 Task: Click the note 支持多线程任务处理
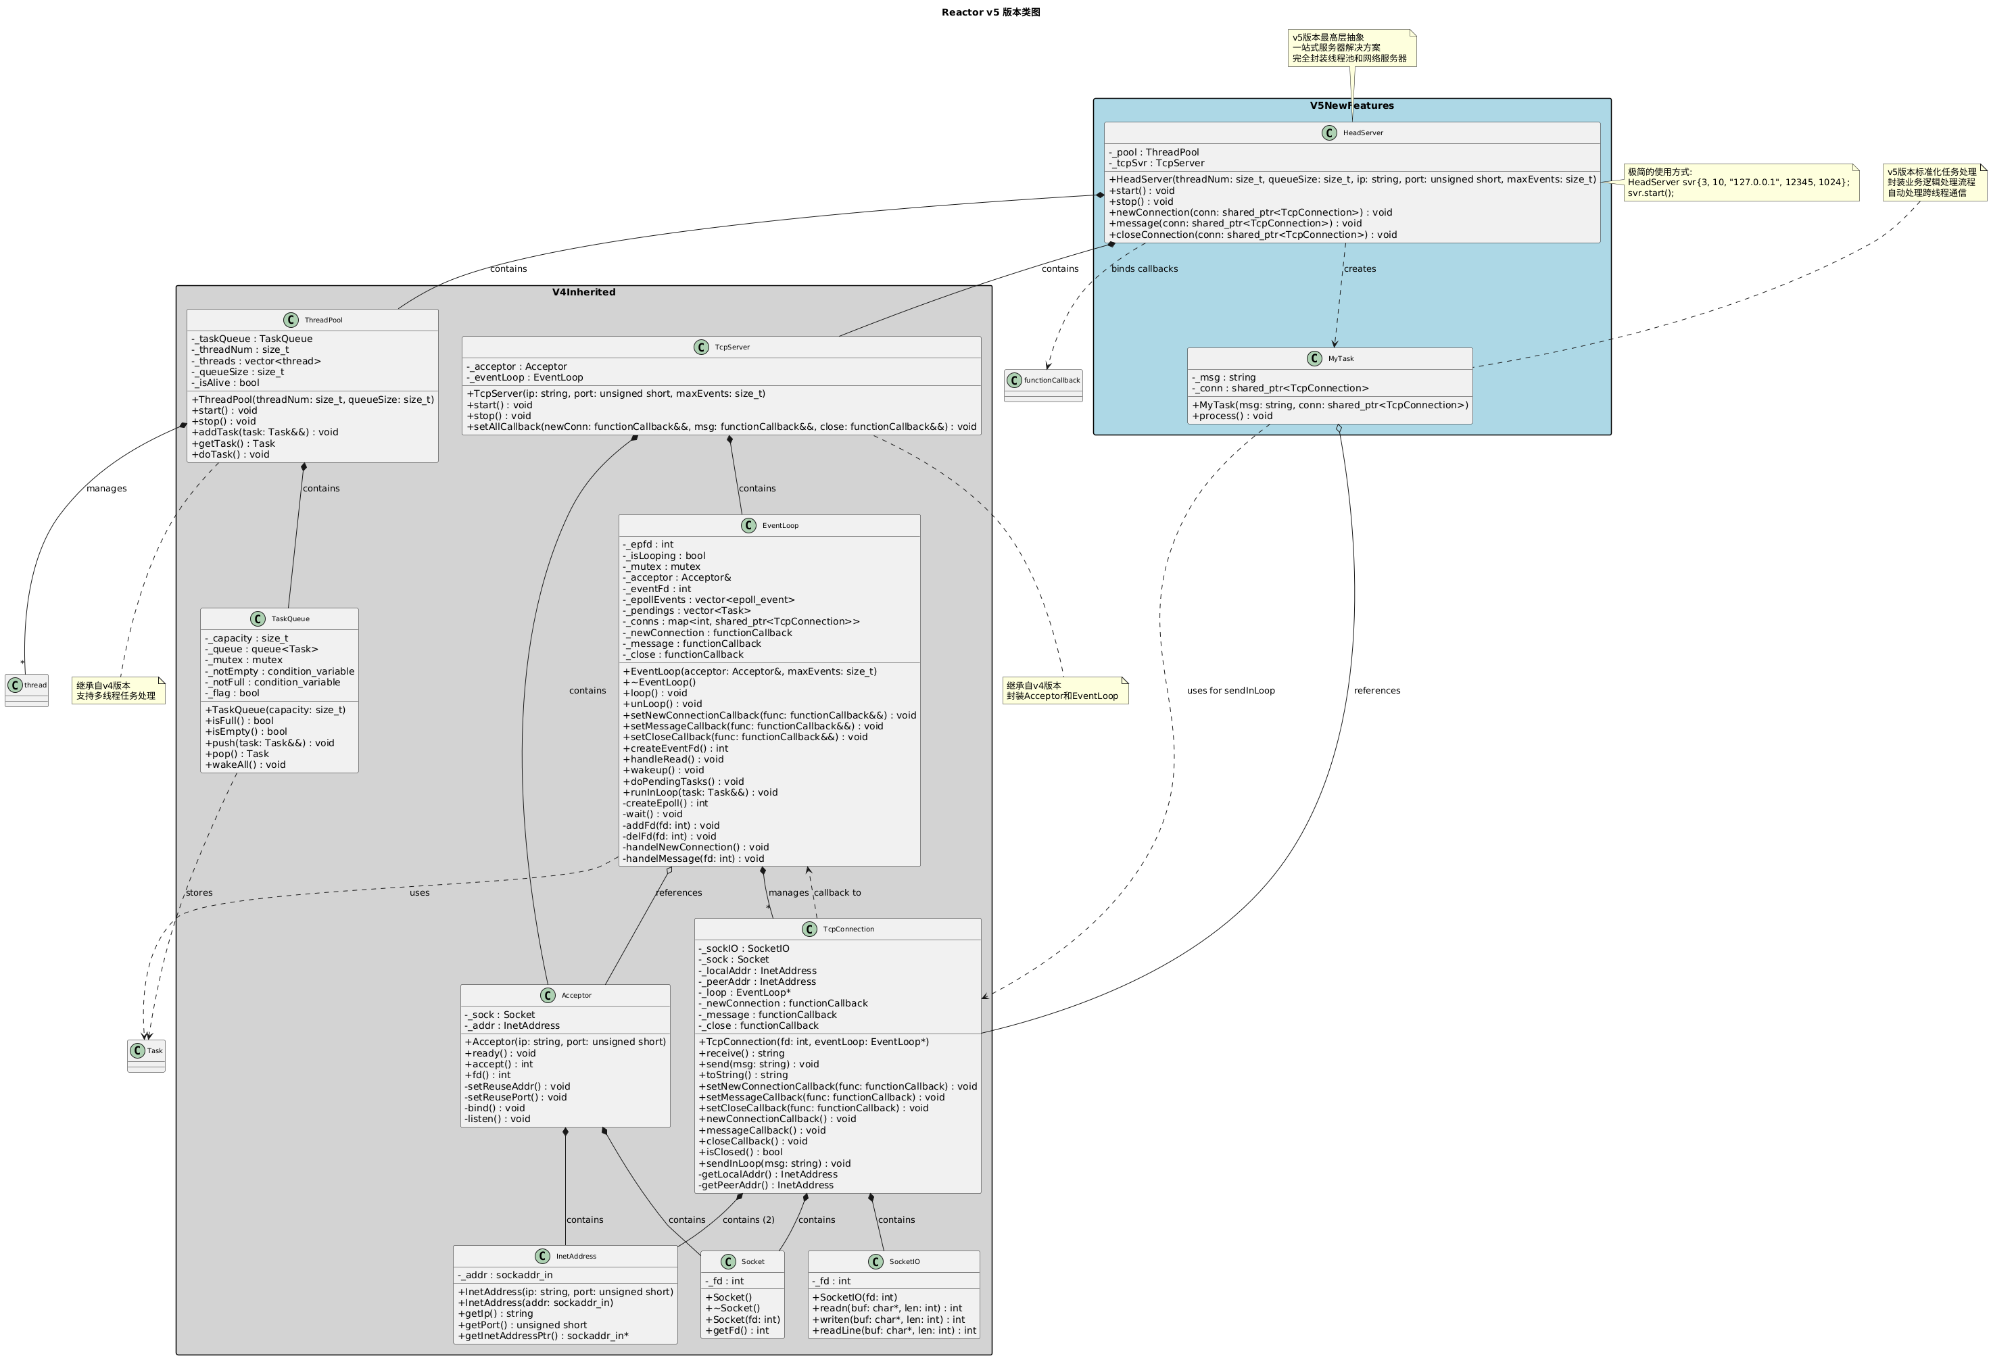point(118,691)
